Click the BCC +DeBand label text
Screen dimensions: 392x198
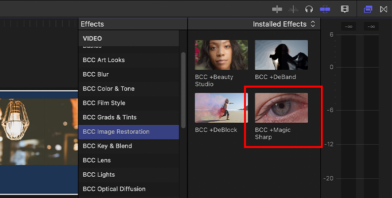click(x=275, y=77)
